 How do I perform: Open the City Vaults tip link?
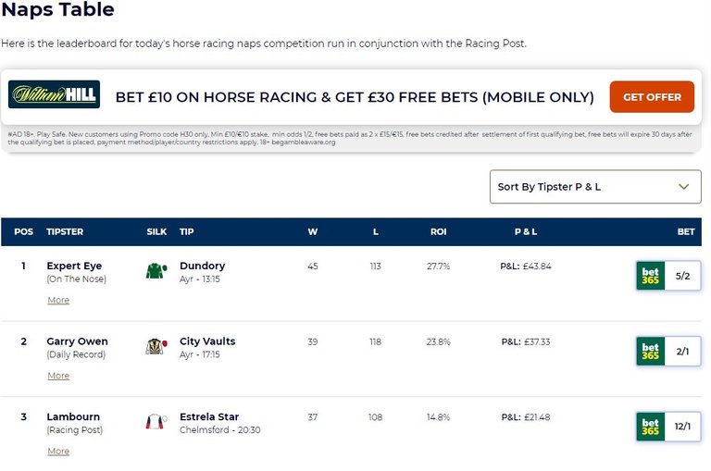tap(207, 341)
